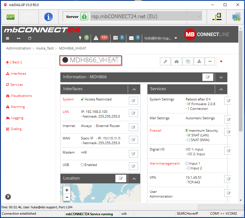245x218 pixels.
Task: Toggle the SNAT (WAN) checkbox
Action: [189, 140]
